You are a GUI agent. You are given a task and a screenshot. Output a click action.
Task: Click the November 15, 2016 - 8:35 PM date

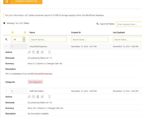coord(126,46)
